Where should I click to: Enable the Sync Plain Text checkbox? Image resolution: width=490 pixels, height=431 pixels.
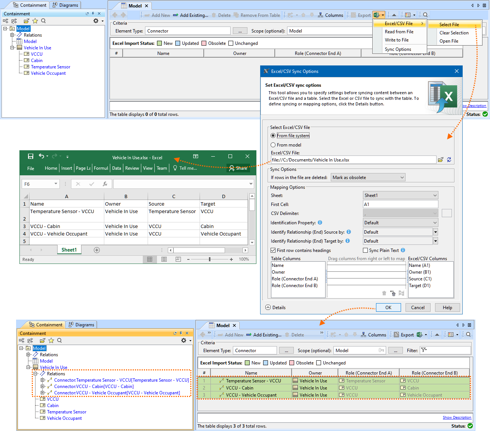coord(366,250)
